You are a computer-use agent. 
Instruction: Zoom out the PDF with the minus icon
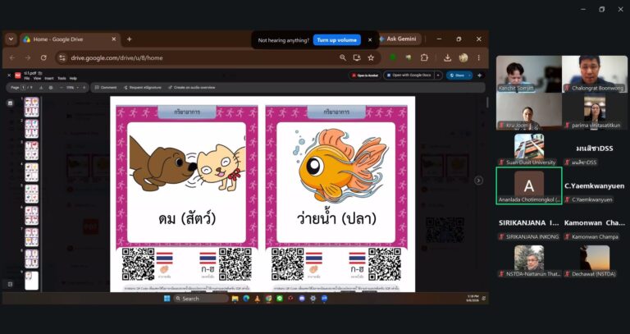[62, 87]
